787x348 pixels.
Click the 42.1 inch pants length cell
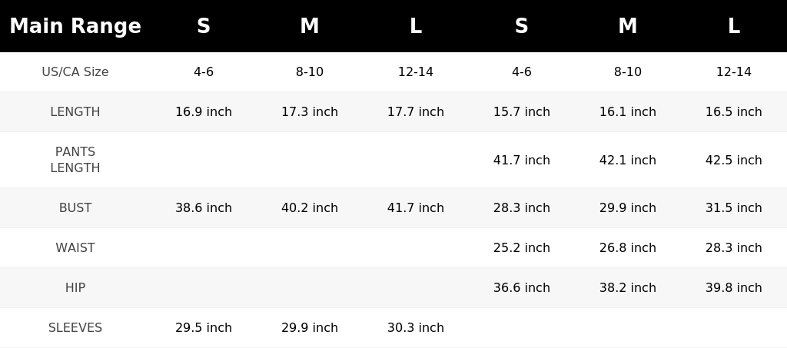627,160
